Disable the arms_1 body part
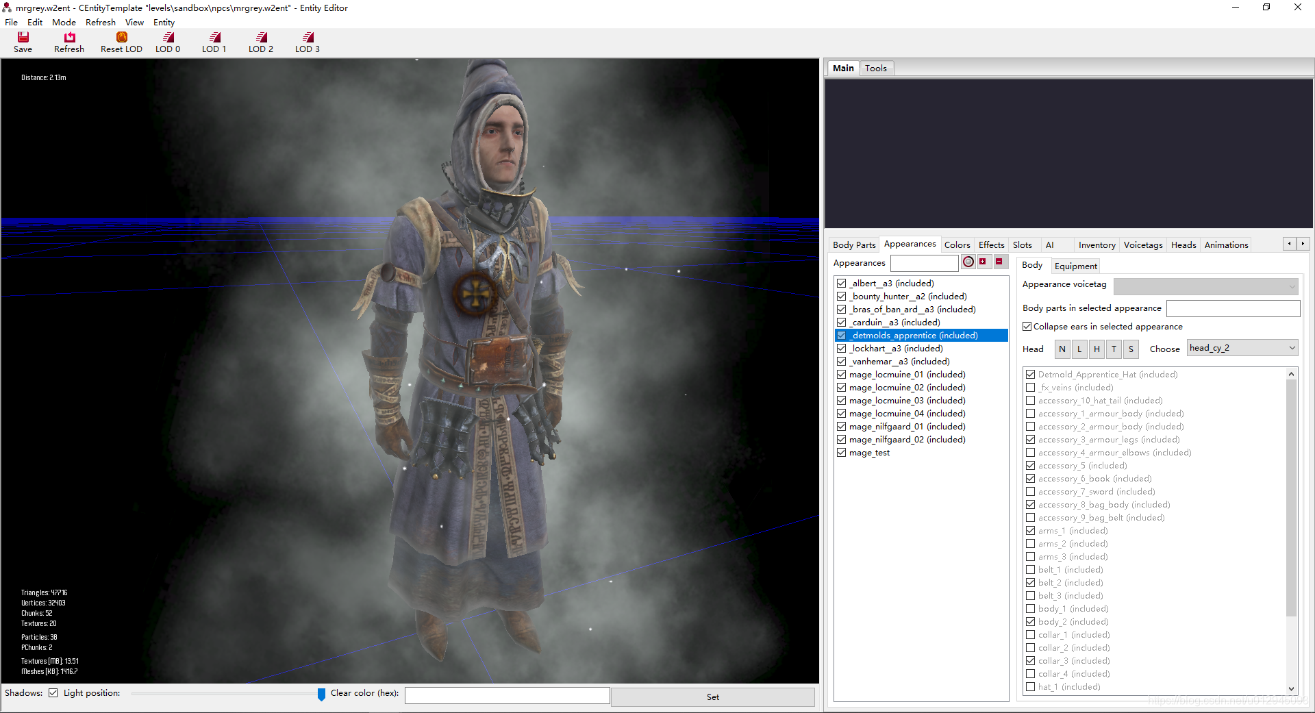This screenshot has width=1315, height=713. click(x=1031, y=530)
